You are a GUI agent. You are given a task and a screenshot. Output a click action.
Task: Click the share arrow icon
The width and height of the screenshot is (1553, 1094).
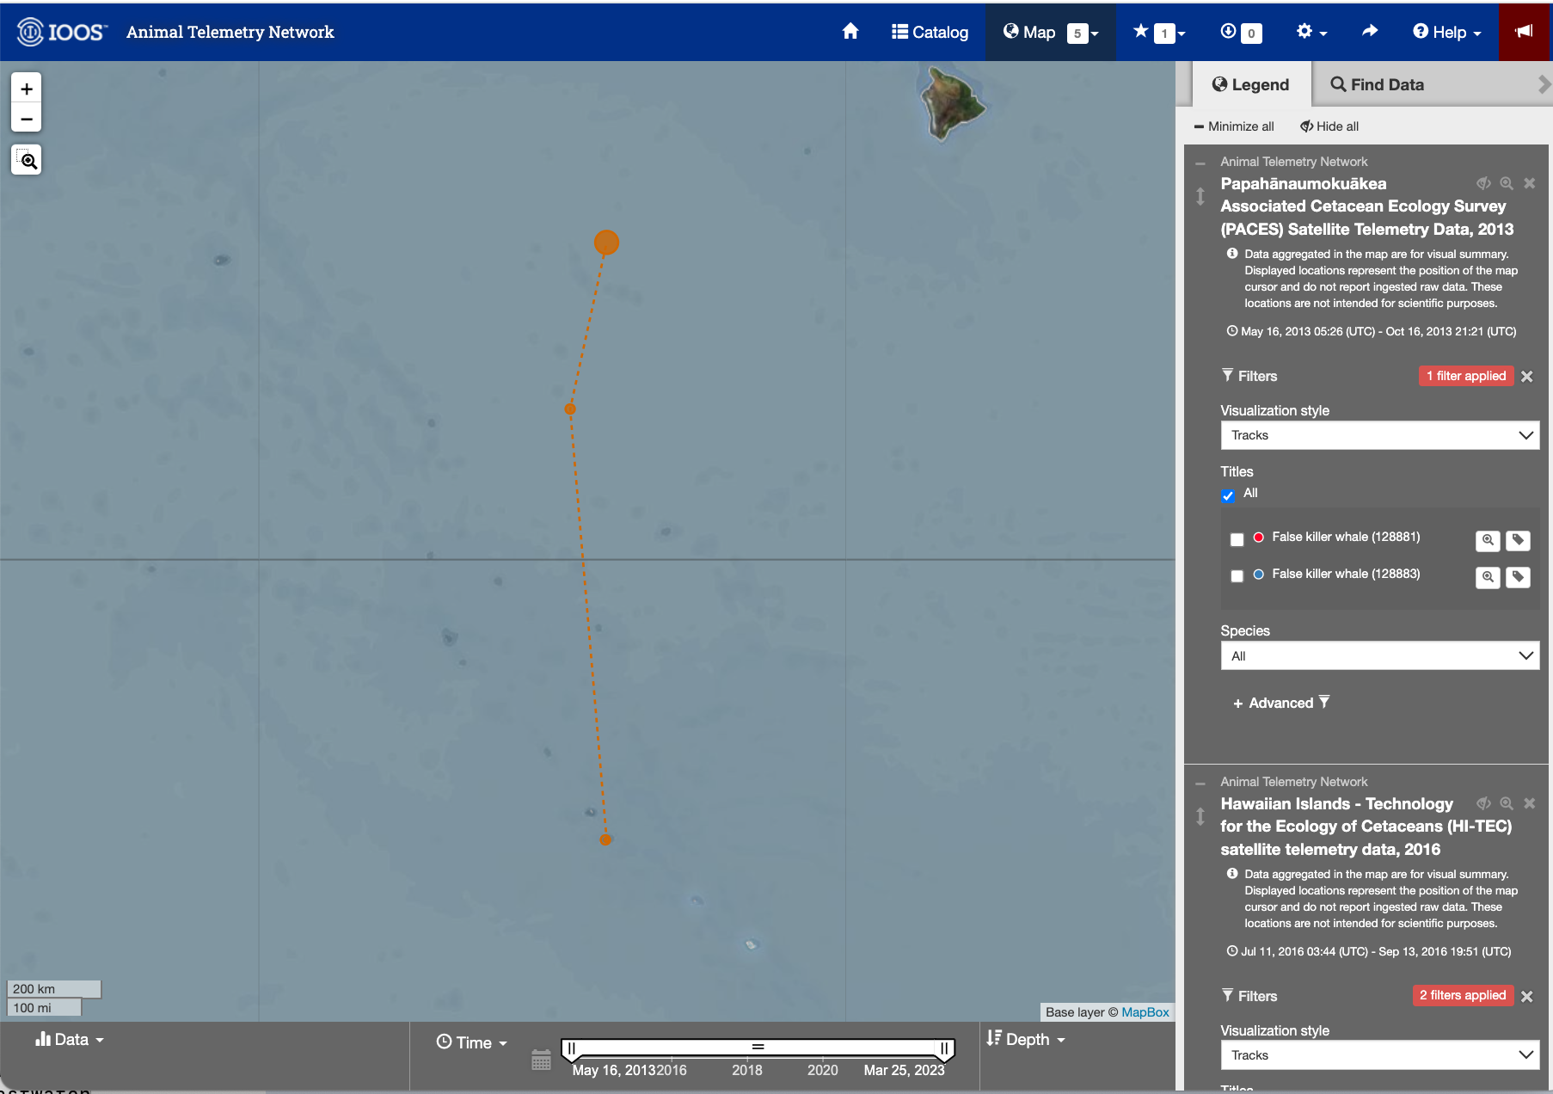click(x=1369, y=32)
